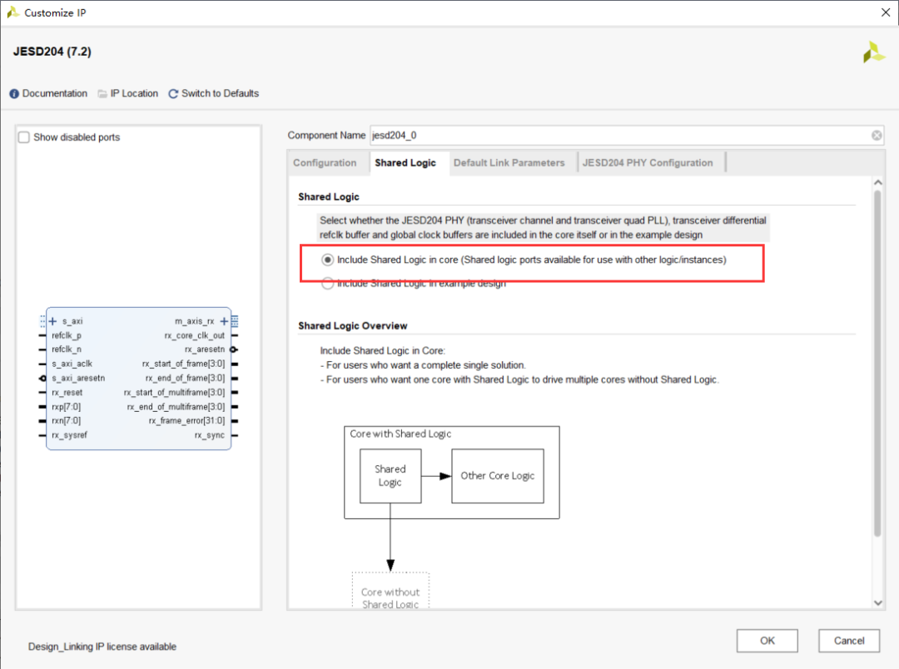The width and height of the screenshot is (899, 669).
Task: Click the Shared Logic Overview heading
Action: tap(353, 325)
